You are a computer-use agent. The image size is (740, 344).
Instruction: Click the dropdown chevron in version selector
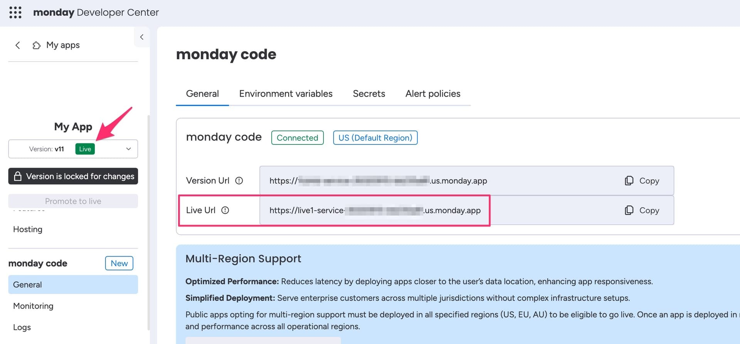point(129,149)
